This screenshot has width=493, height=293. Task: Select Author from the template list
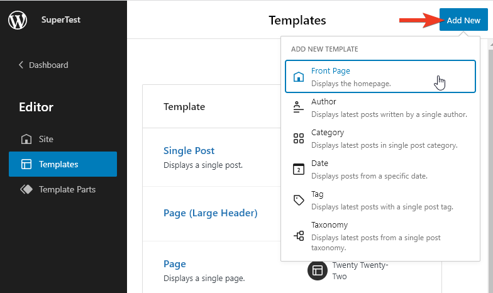(x=324, y=102)
